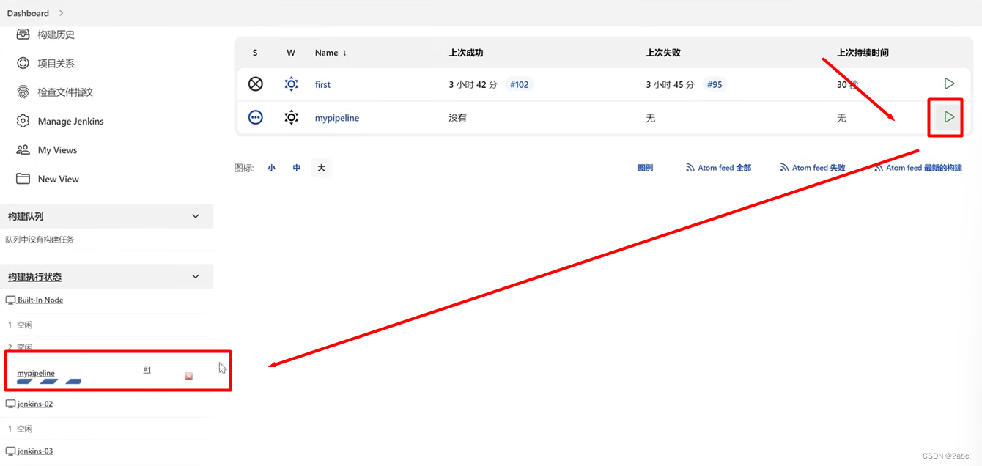Sort by 上次成功 last success column
This screenshot has width=982, height=466.
(466, 53)
